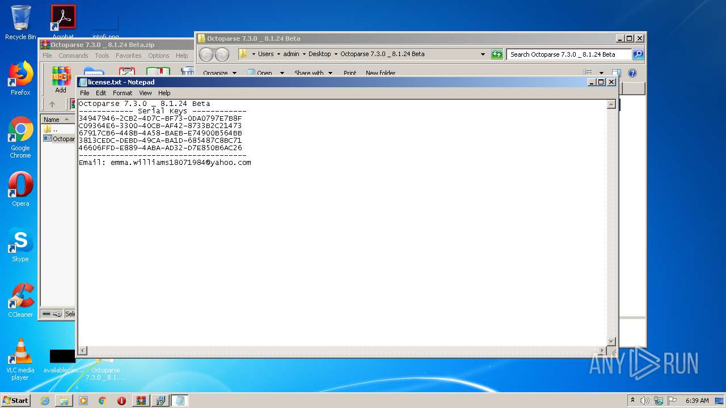The width and height of the screenshot is (726, 408).
Task: Open the Explorer Organize dropdown
Action: [x=220, y=73]
